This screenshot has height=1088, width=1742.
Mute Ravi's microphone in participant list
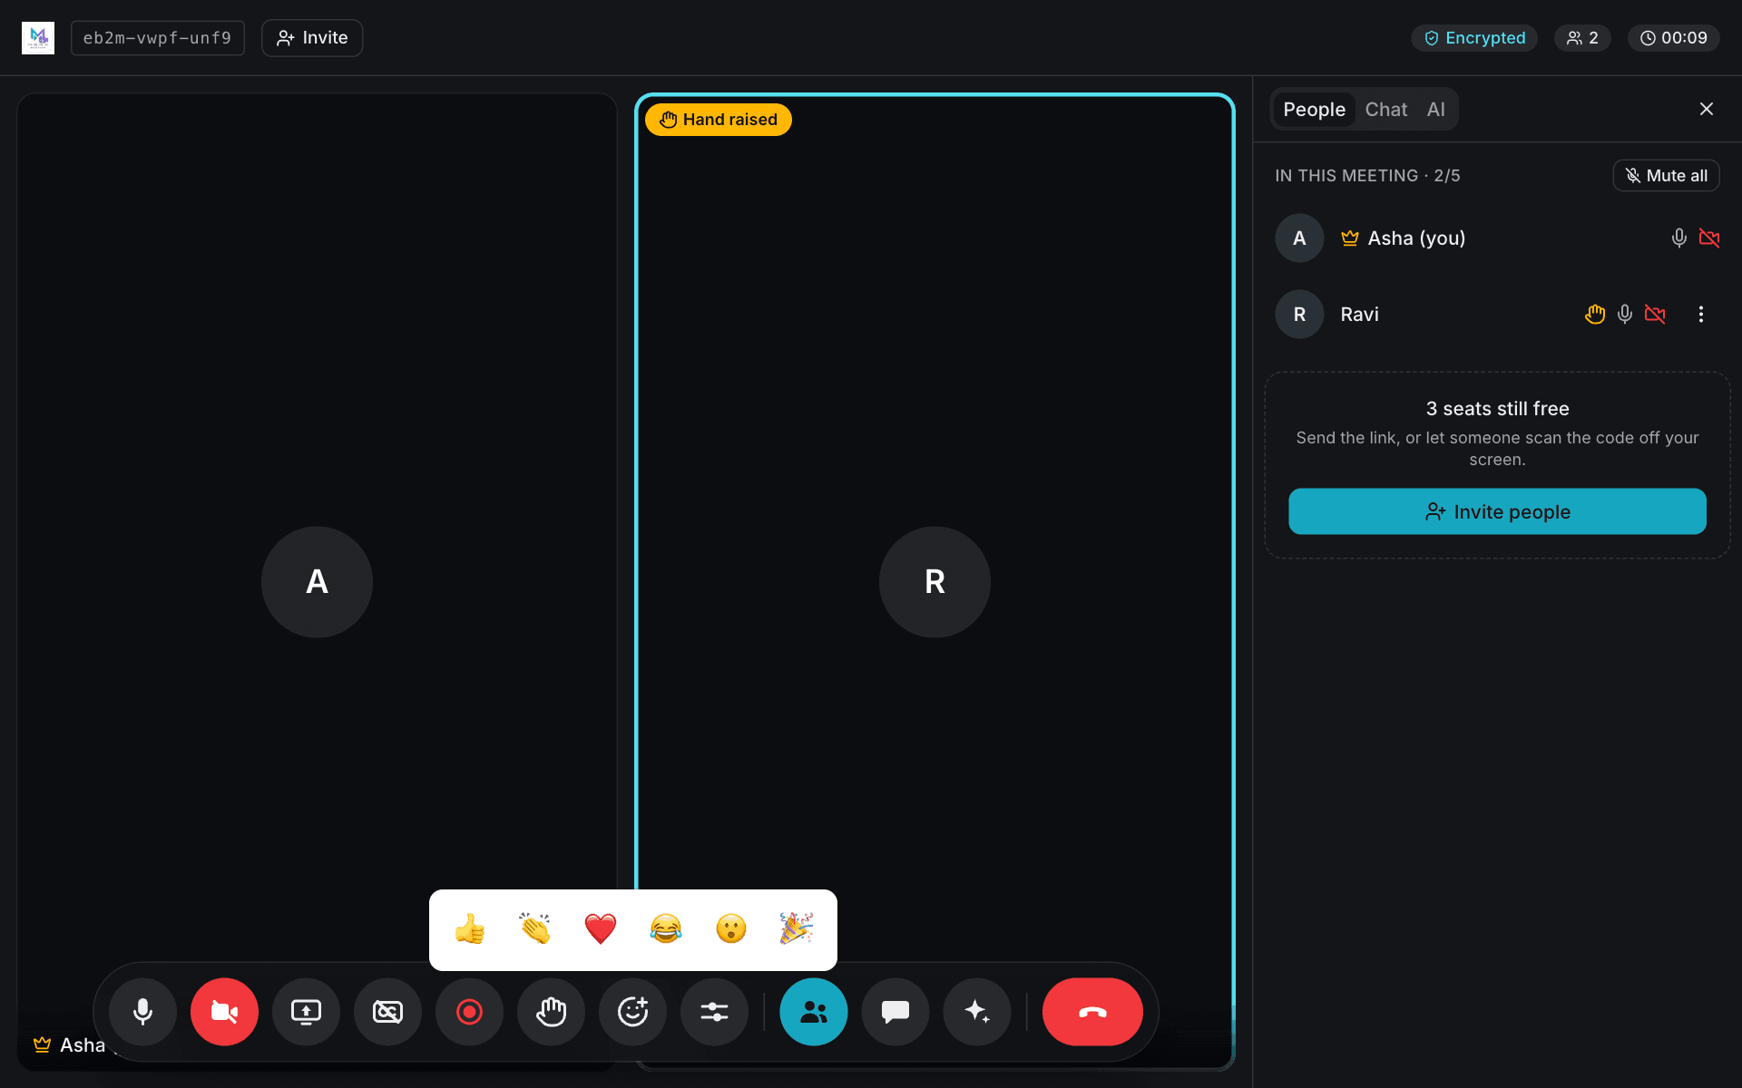(1625, 315)
